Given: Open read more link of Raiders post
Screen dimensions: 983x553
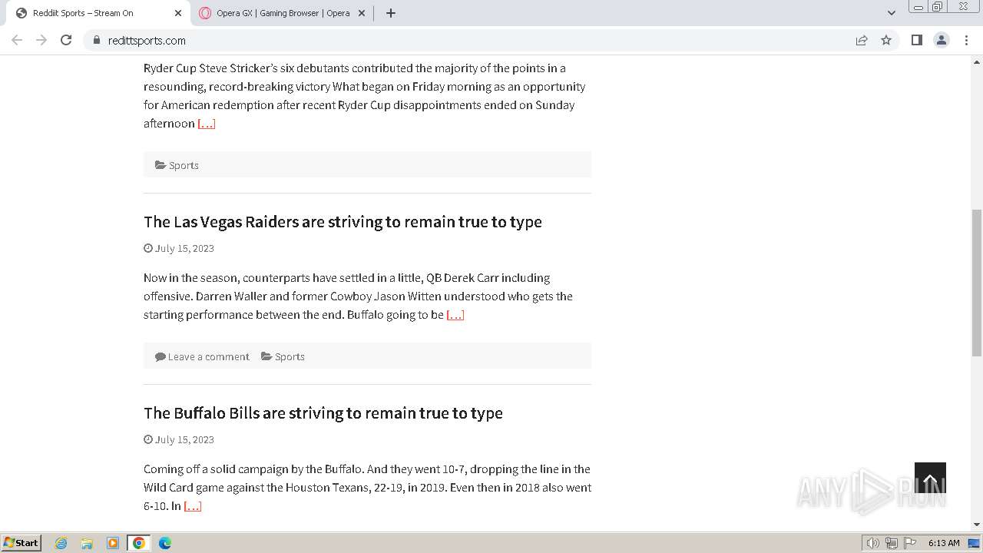Looking at the screenshot, I should pos(455,315).
